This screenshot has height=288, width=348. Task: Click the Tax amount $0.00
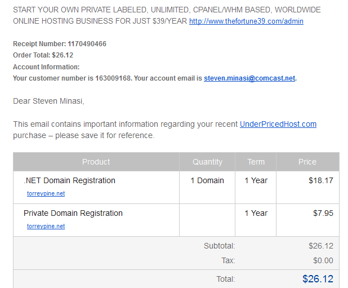pos(323,260)
